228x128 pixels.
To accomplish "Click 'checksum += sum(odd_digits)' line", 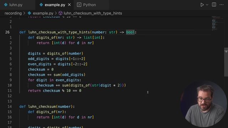I will point(57,75).
